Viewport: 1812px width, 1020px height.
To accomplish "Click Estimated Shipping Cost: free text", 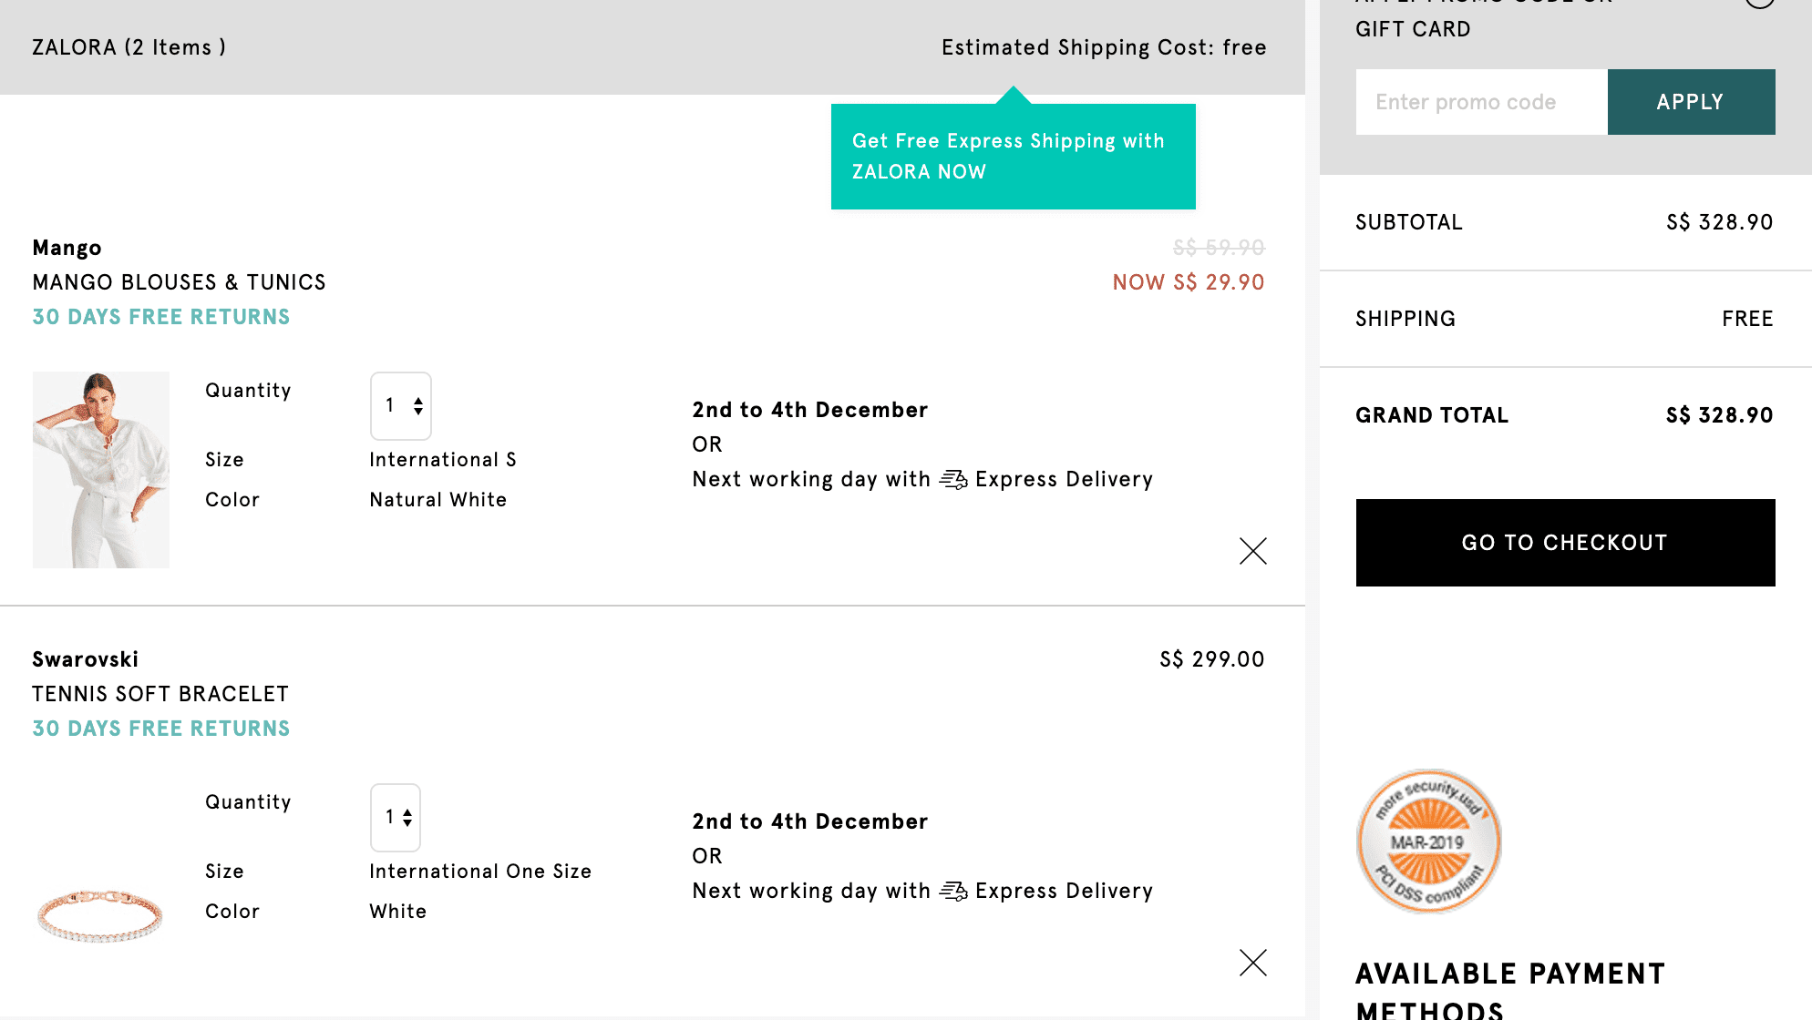I will point(1104,47).
